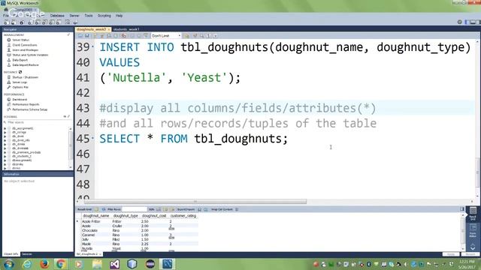
Task: Open the Help menu
Action: coord(119,16)
